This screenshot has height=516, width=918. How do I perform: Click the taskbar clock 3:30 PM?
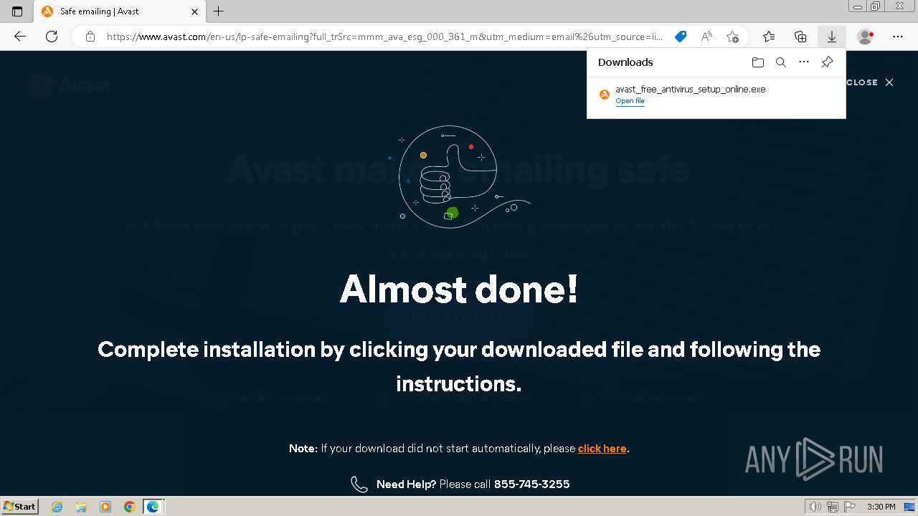point(881,507)
